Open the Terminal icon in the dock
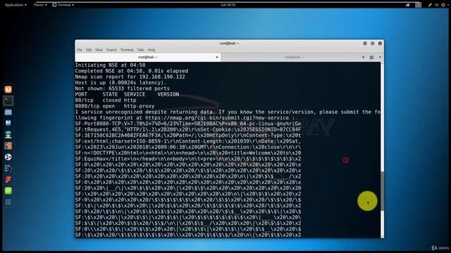 tap(8, 100)
